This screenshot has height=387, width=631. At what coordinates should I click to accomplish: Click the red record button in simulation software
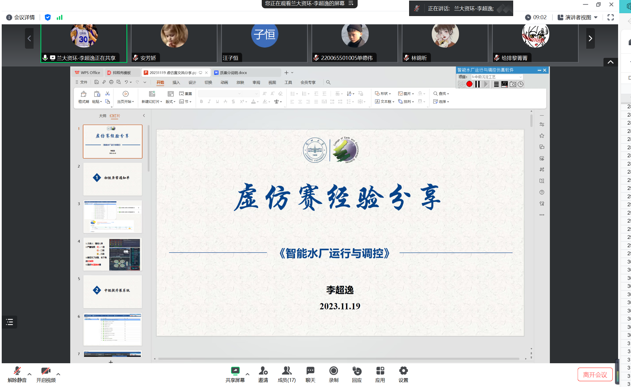(x=469, y=84)
